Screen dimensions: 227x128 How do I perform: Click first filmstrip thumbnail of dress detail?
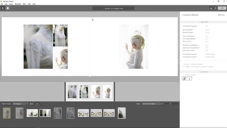pyautogui.click(x=72, y=92)
